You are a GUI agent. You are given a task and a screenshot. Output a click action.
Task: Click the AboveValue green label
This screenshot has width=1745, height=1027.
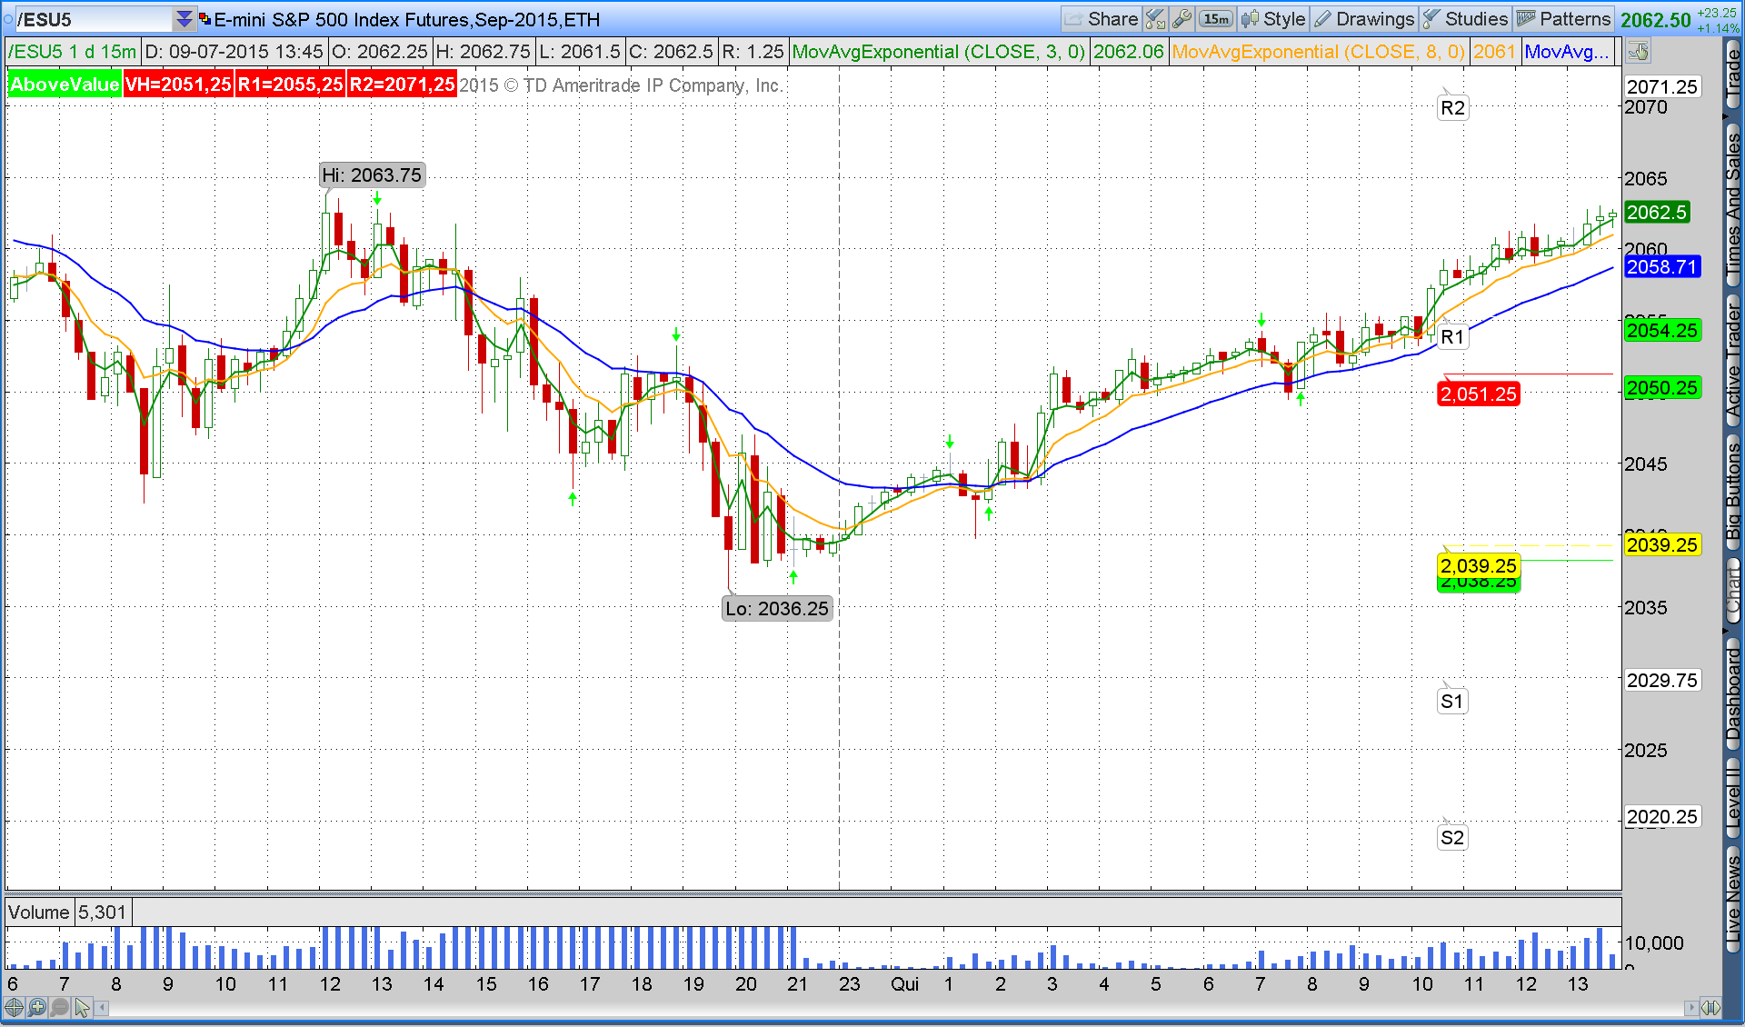tap(65, 85)
